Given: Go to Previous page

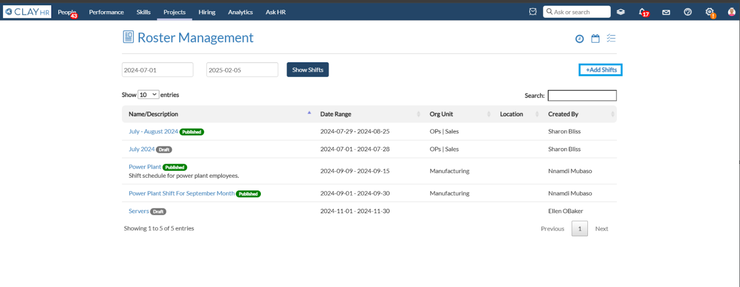Looking at the screenshot, I should (553, 228).
